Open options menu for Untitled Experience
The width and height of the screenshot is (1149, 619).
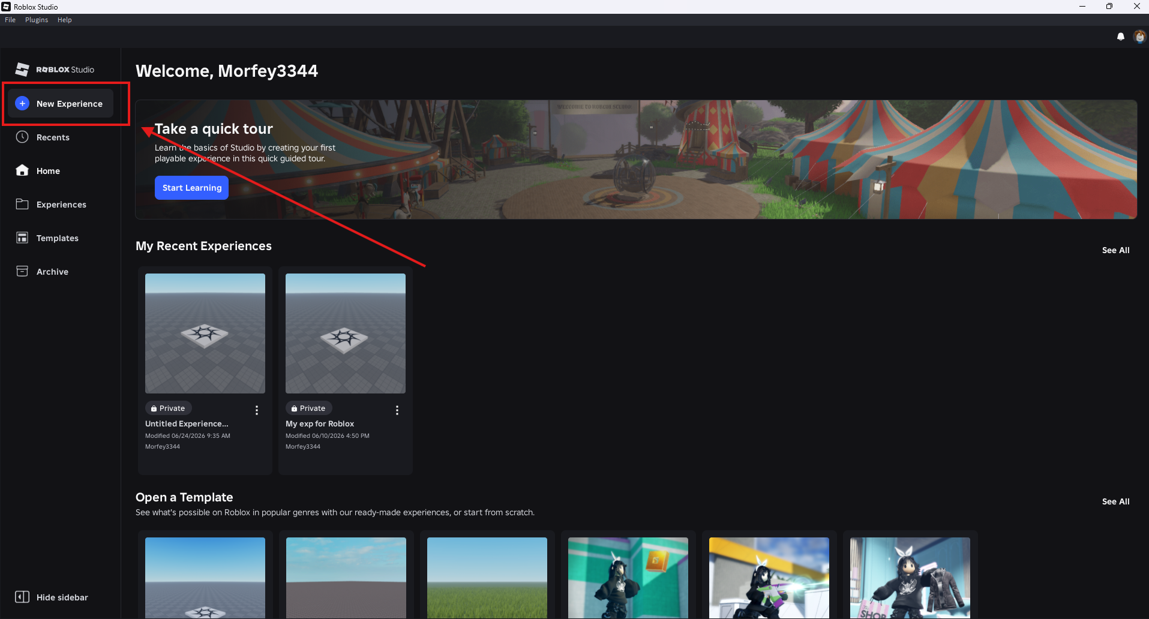tap(257, 410)
